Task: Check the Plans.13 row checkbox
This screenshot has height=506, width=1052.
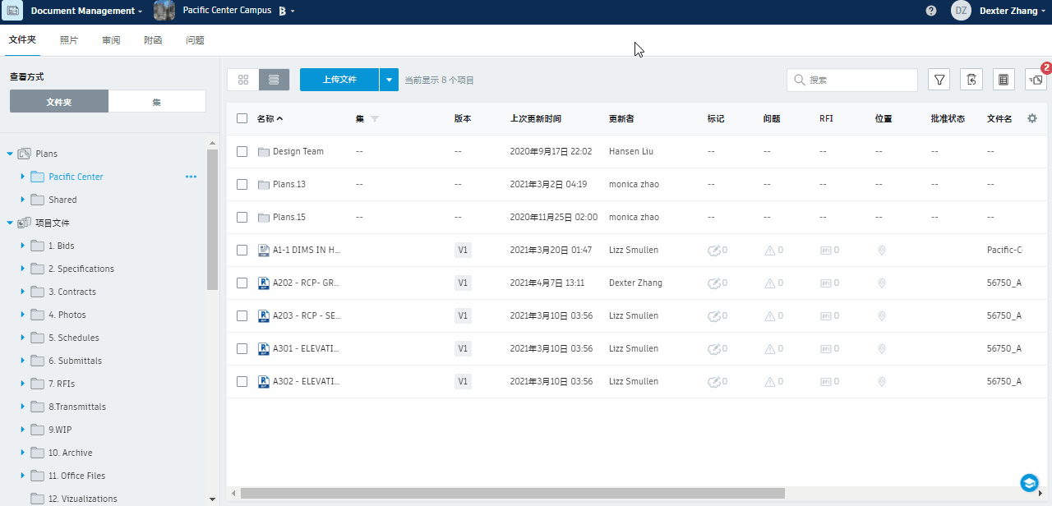Action: pyautogui.click(x=242, y=184)
